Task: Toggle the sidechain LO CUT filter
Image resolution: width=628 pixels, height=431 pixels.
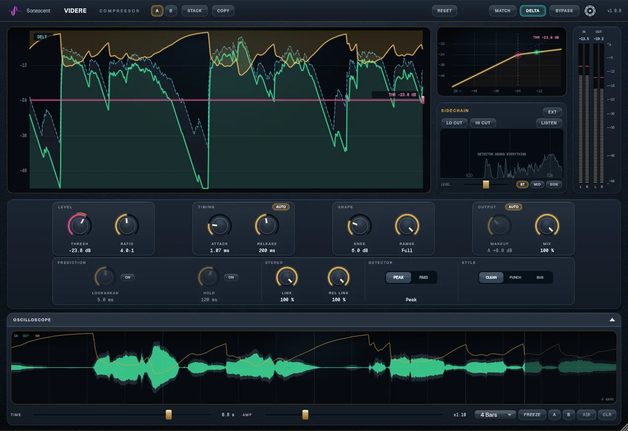Action: click(x=454, y=123)
